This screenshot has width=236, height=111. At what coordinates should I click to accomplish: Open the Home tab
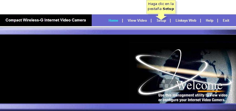tap(113, 20)
